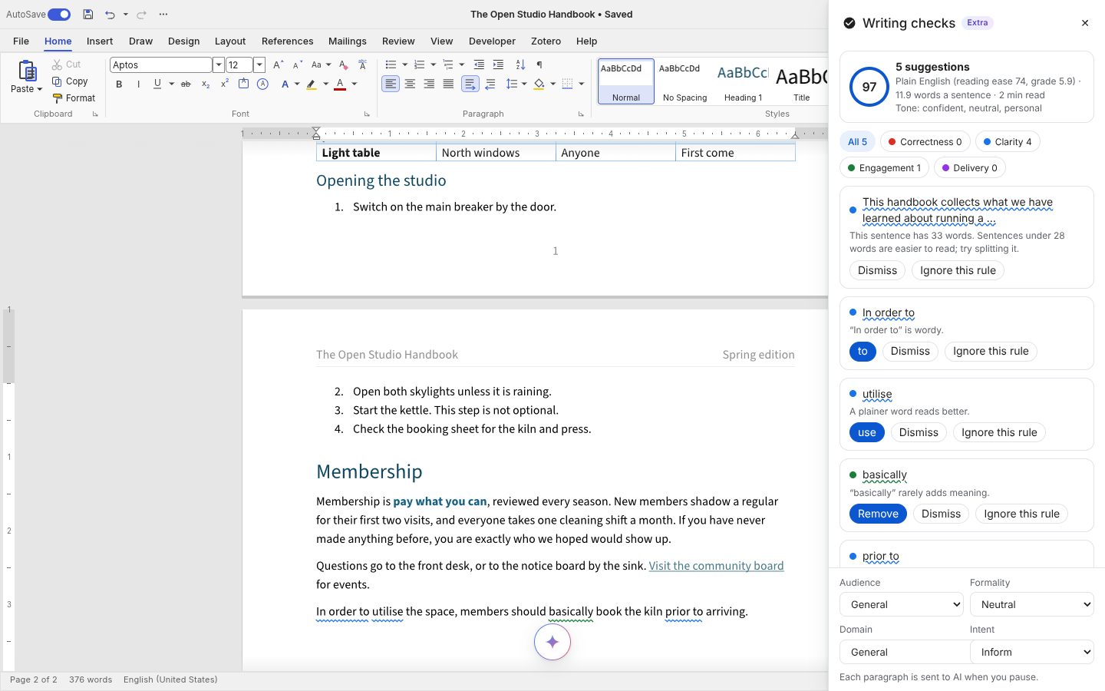This screenshot has height=691, width=1105.
Task: Show paragraph marks with the pilcrow icon
Action: 539,65
